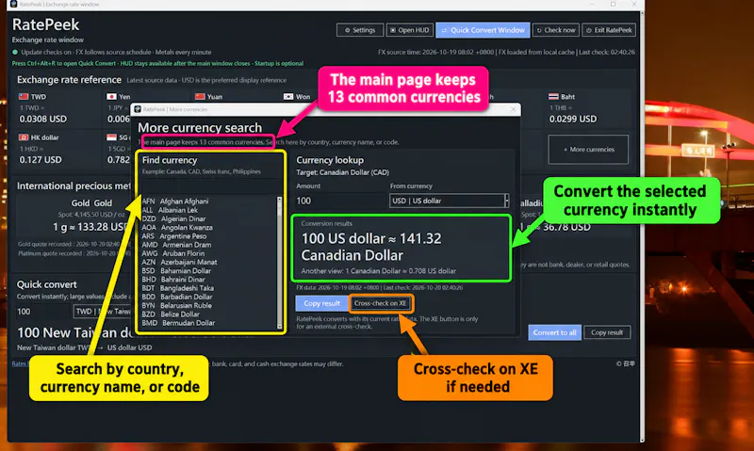The width and height of the screenshot is (754, 451).
Task: Select BSD Bahamian Dollar in list
Action: pos(176,270)
